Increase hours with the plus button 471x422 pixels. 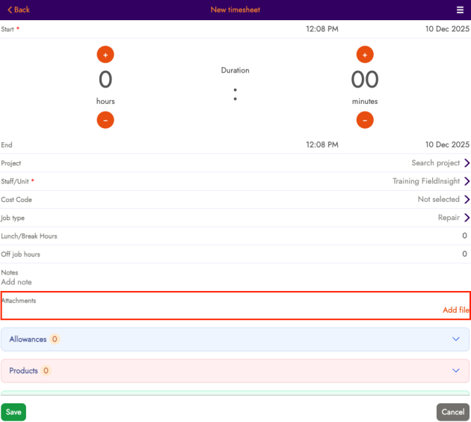(x=105, y=55)
